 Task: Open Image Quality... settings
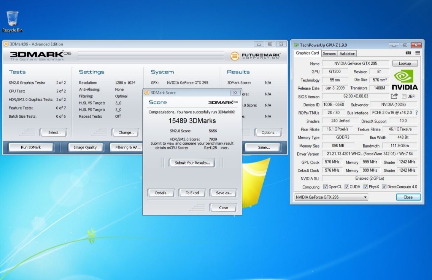coord(86,147)
